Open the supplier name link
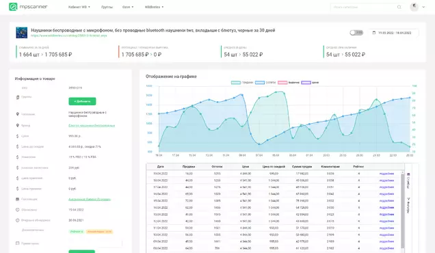The height and width of the screenshot is (253, 435). pos(90,199)
